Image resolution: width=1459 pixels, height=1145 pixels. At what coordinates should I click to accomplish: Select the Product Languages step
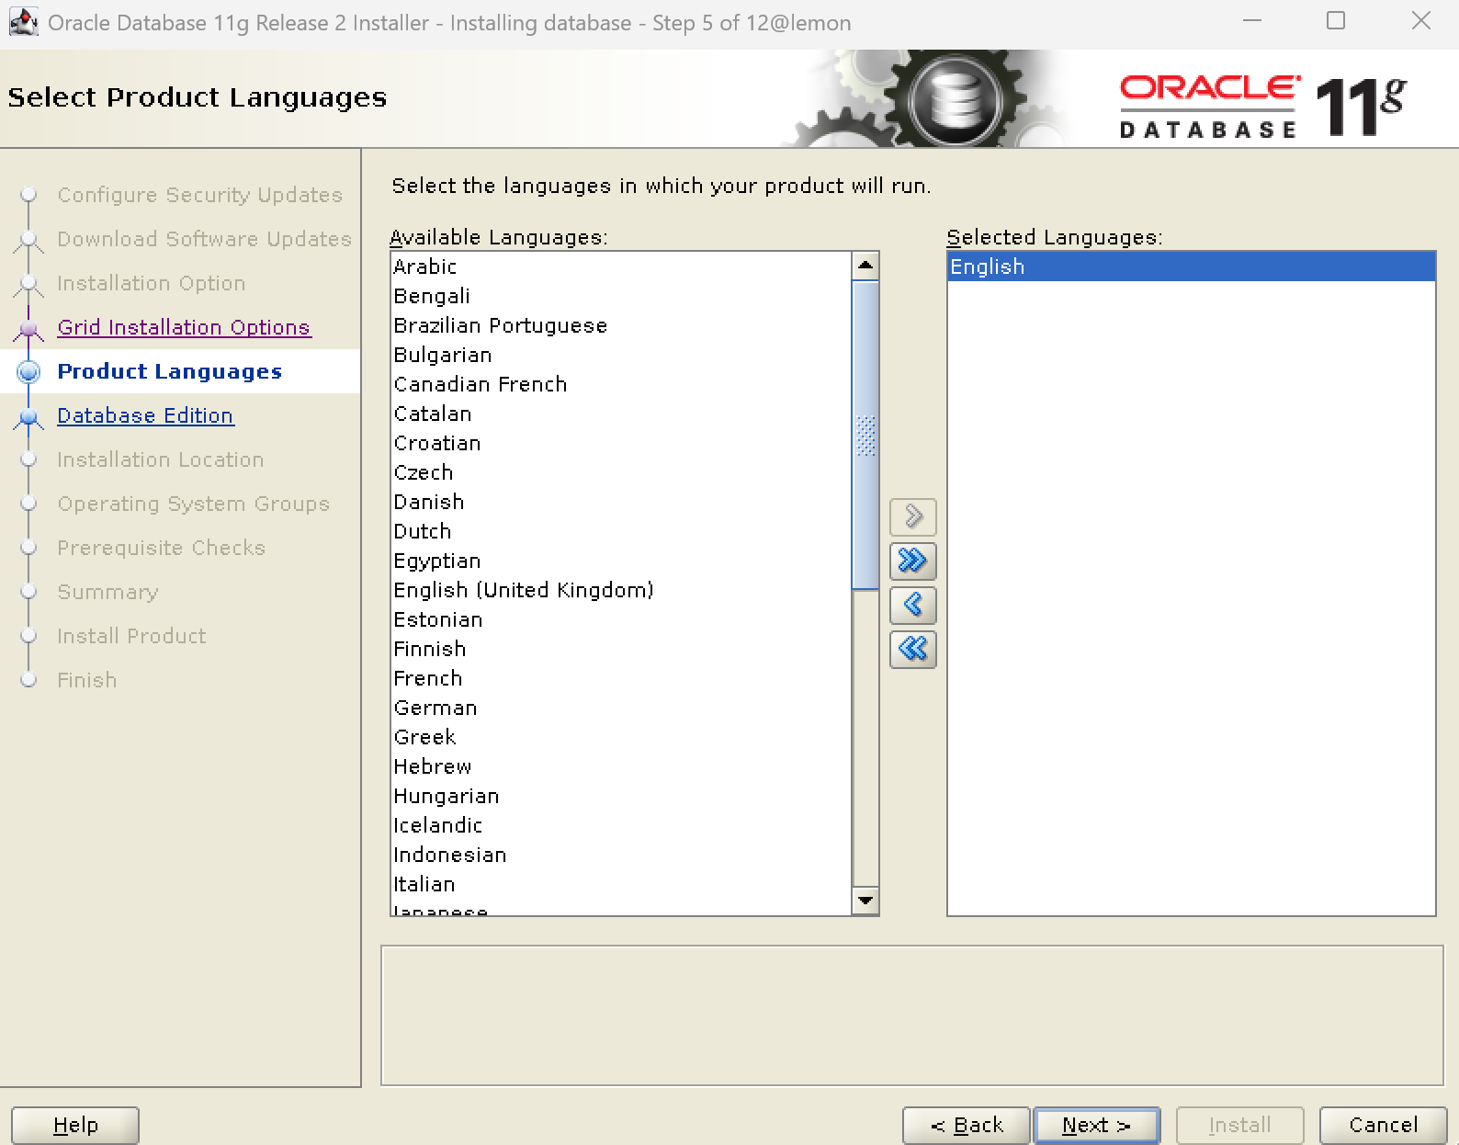pos(170,371)
